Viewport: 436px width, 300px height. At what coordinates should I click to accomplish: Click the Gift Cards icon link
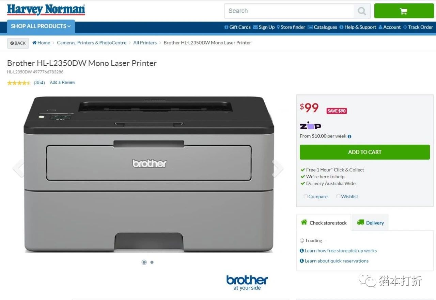pos(227,27)
